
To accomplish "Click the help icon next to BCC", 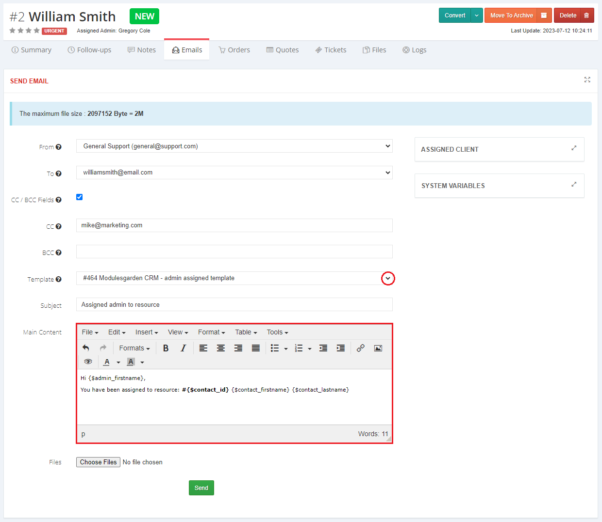I will (x=58, y=253).
